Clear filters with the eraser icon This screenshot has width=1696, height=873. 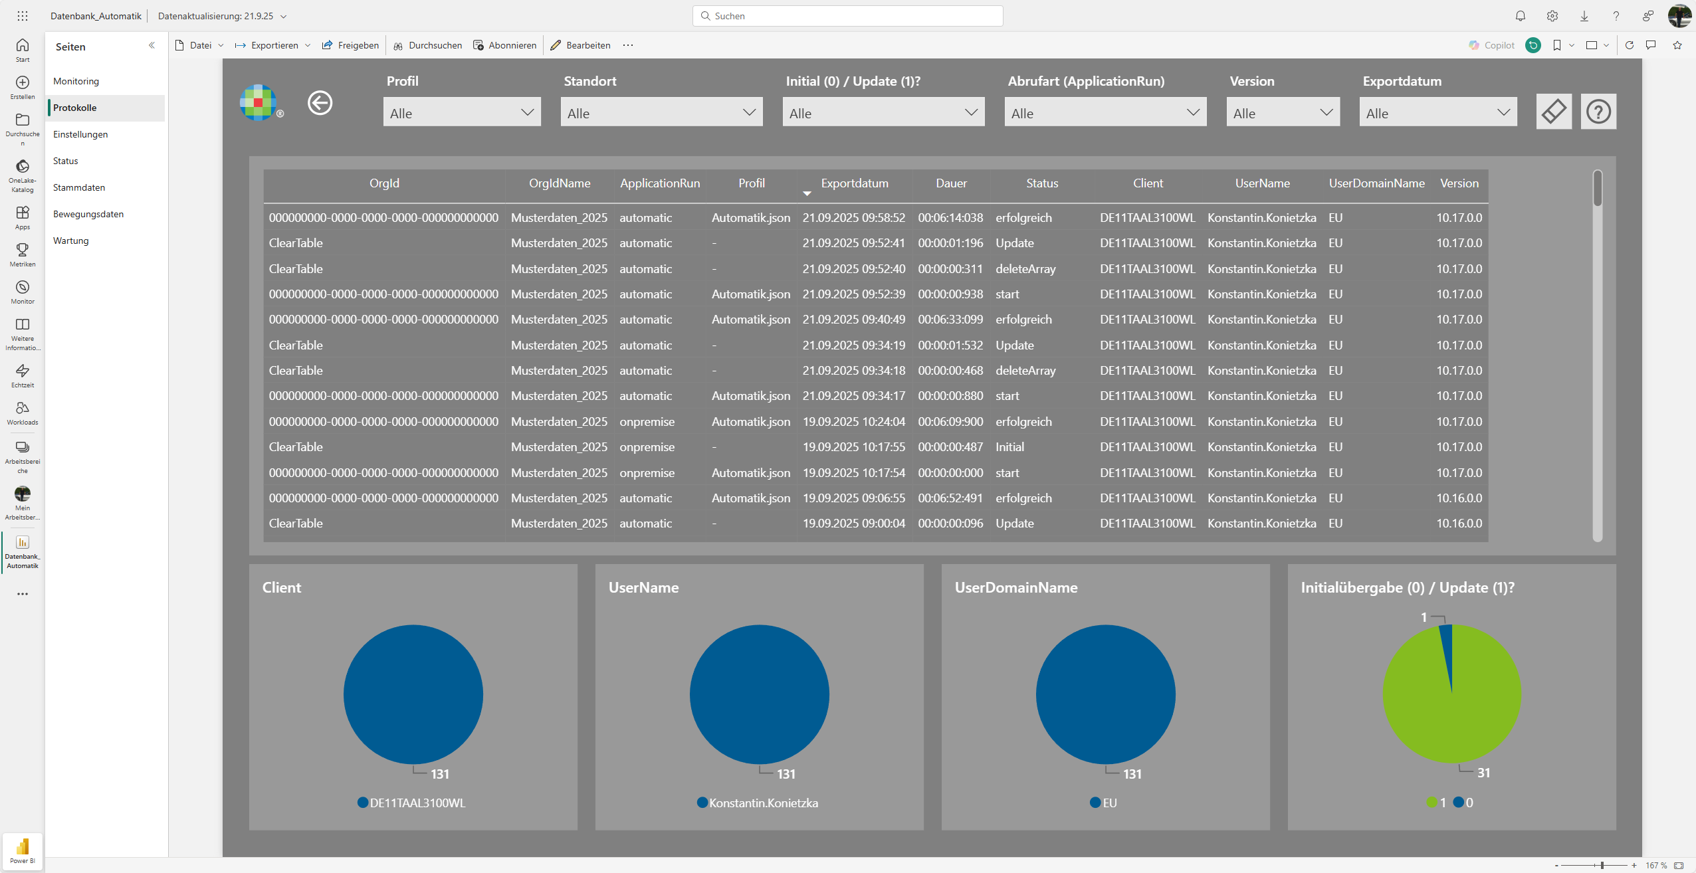[x=1554, y=112]
